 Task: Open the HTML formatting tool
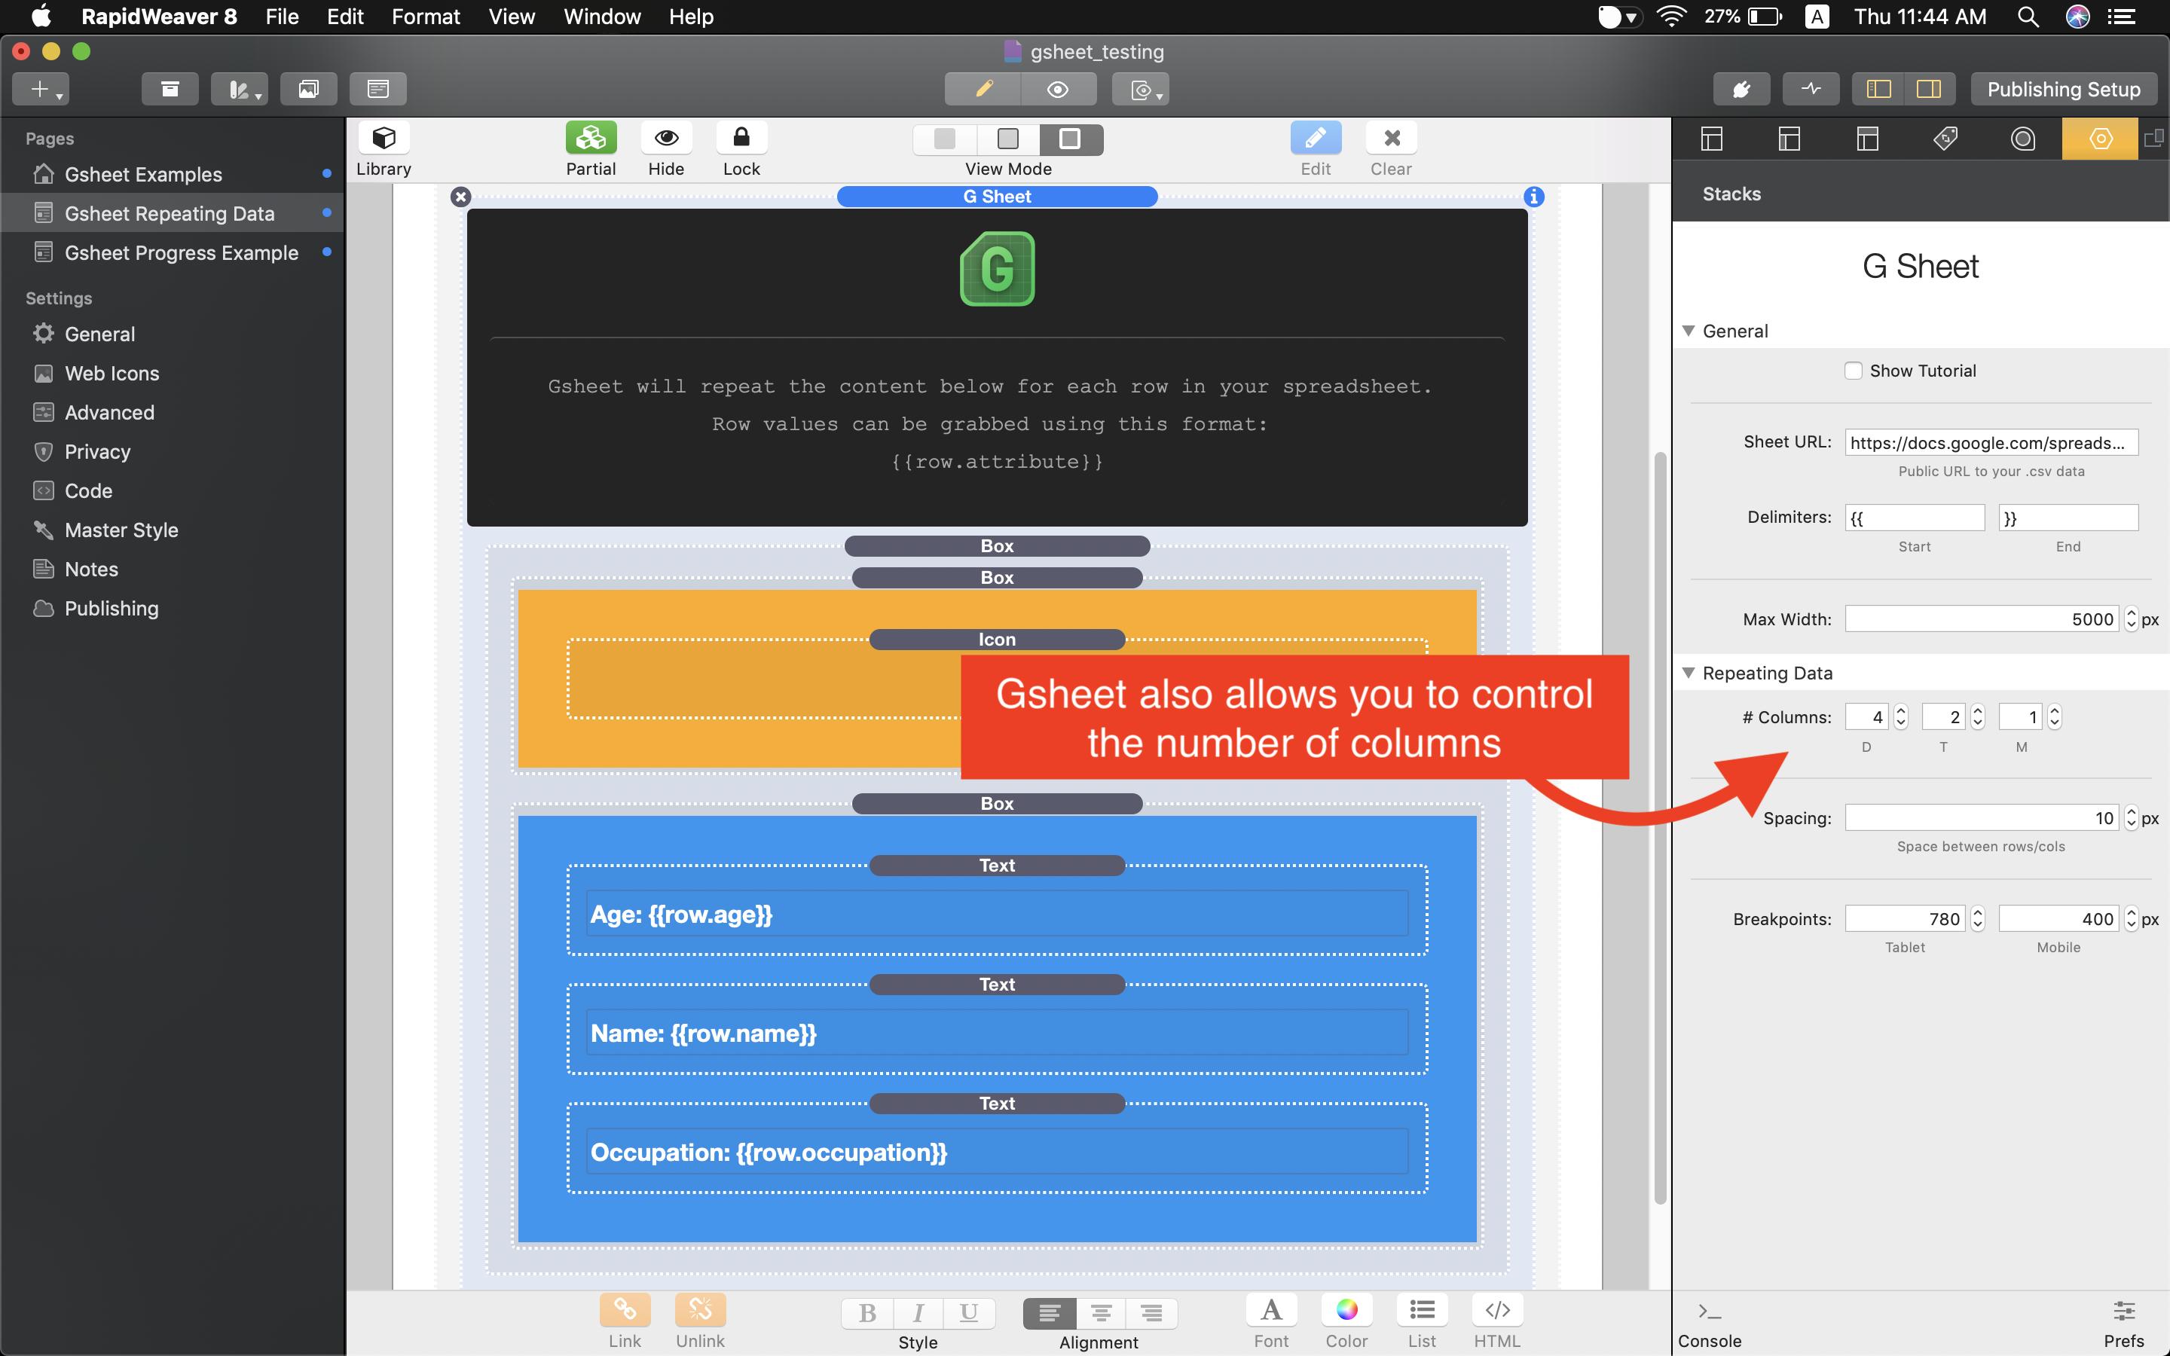pos(1497,1310)
